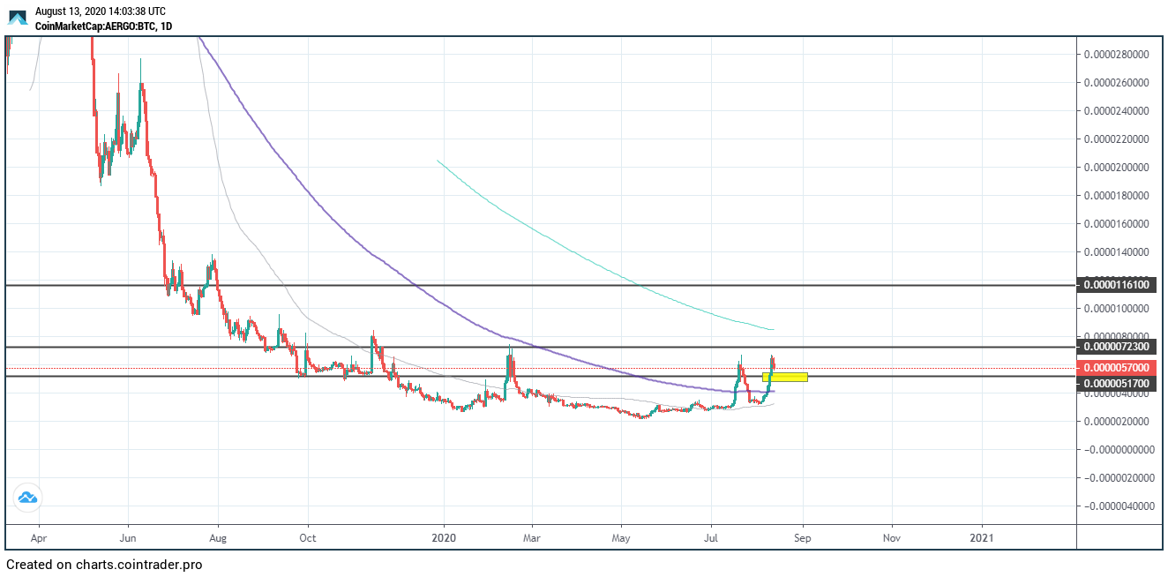Click the AERGO:BTC symbol title text
The width and height of the screenshot is (1168, 577).
click(103, 26)
